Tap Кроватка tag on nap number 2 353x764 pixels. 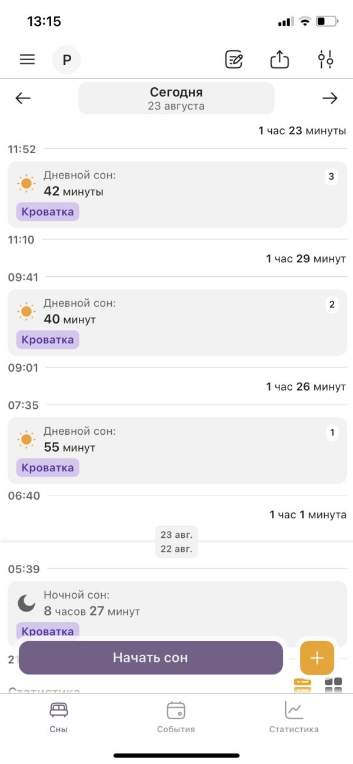pos(48,339)
